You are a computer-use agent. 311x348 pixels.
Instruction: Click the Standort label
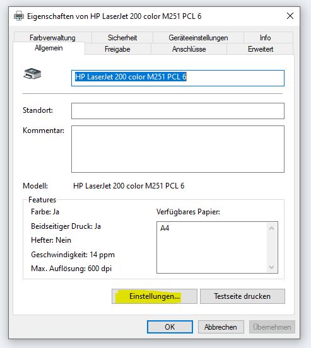pyautogui.click(x=38, y=110)
